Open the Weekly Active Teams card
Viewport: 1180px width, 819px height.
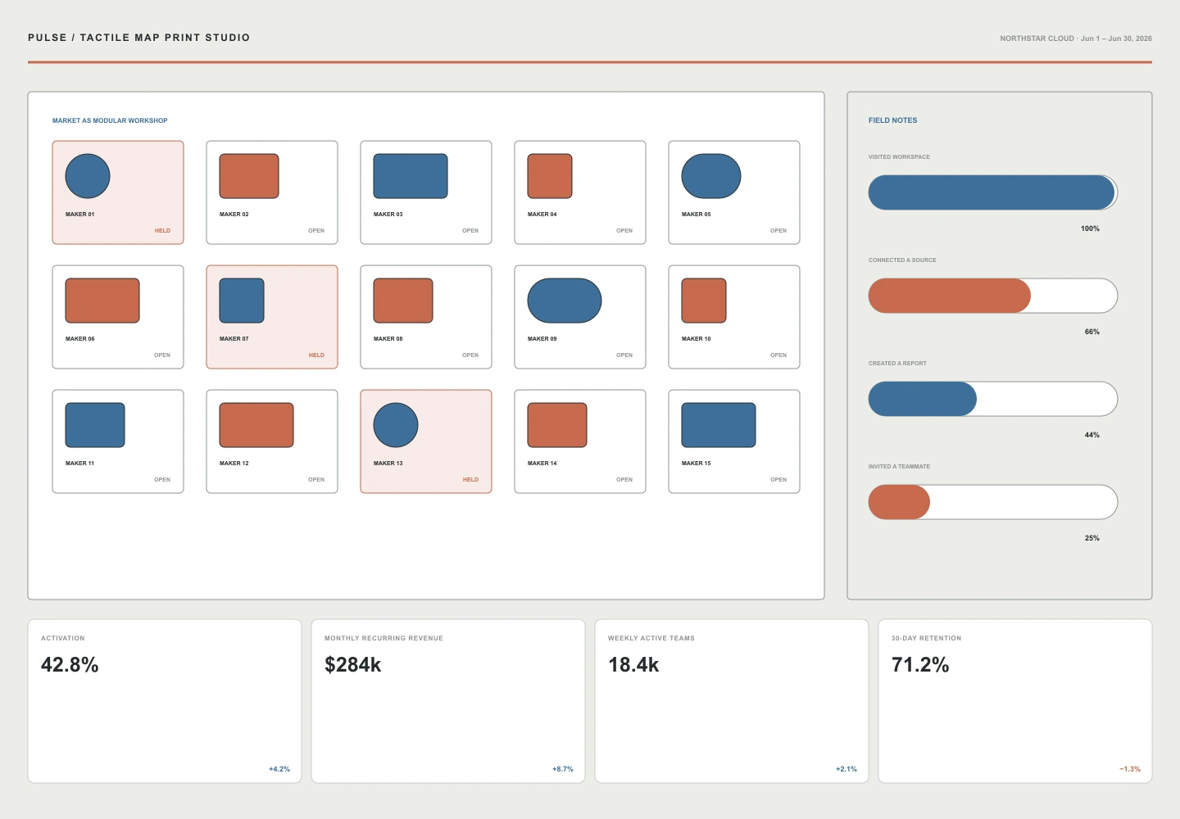(732, 701)
